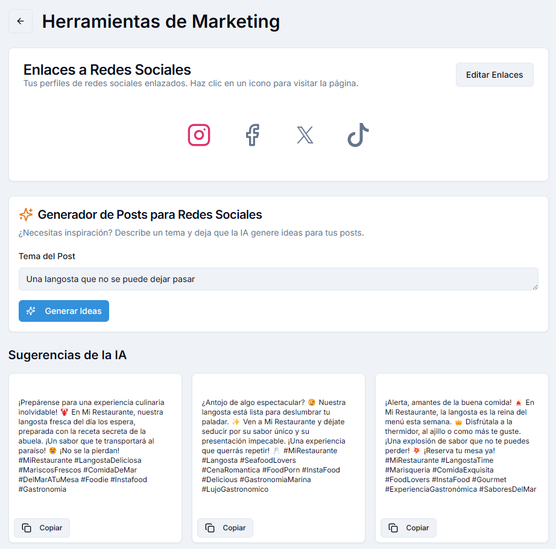Image resolution: width=556 pixels, height=549 pixels.
Task: Launch the TikTok profile icon
Action: point(358,135)
